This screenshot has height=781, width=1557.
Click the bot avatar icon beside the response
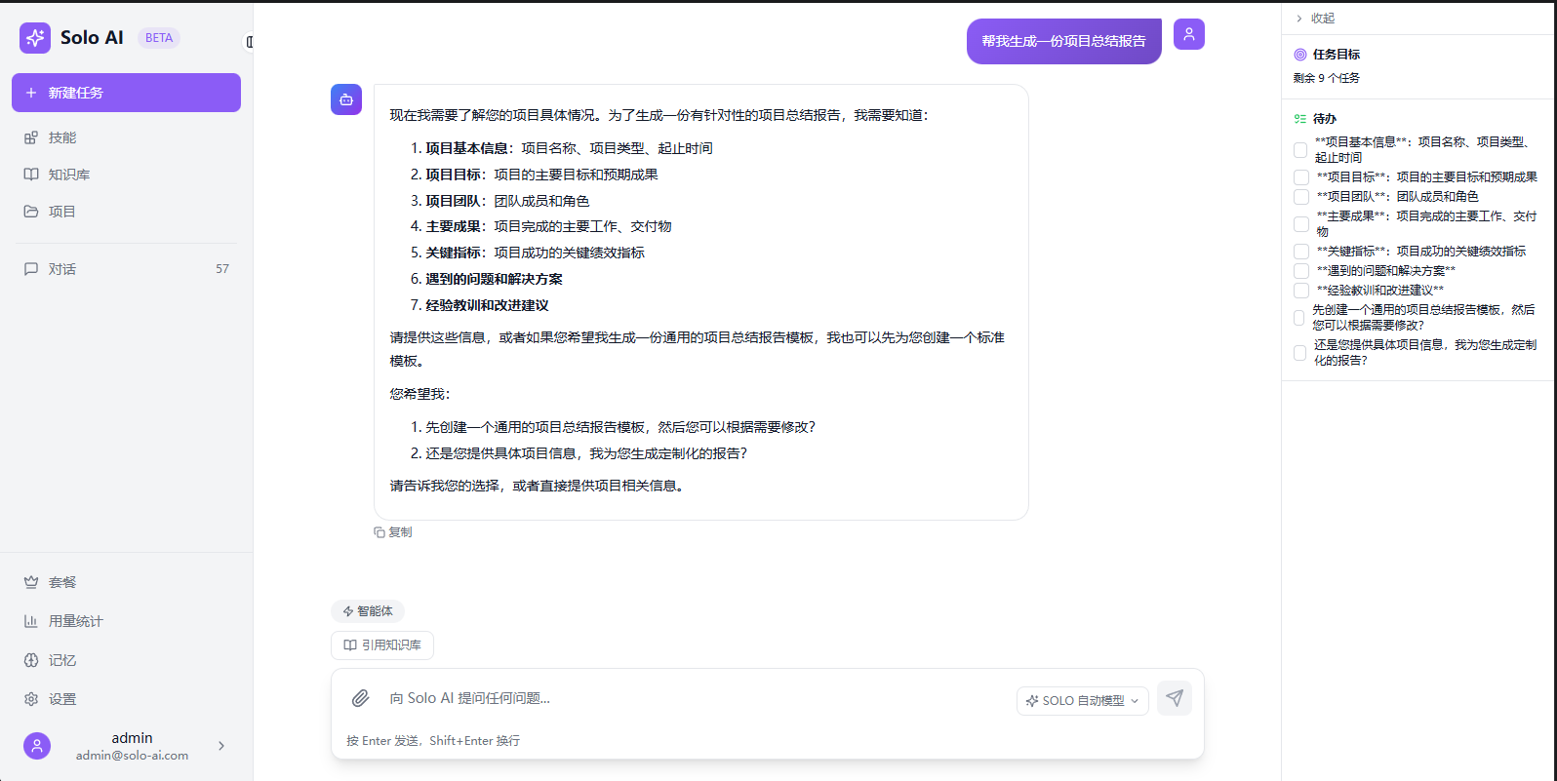click(346, 99)
